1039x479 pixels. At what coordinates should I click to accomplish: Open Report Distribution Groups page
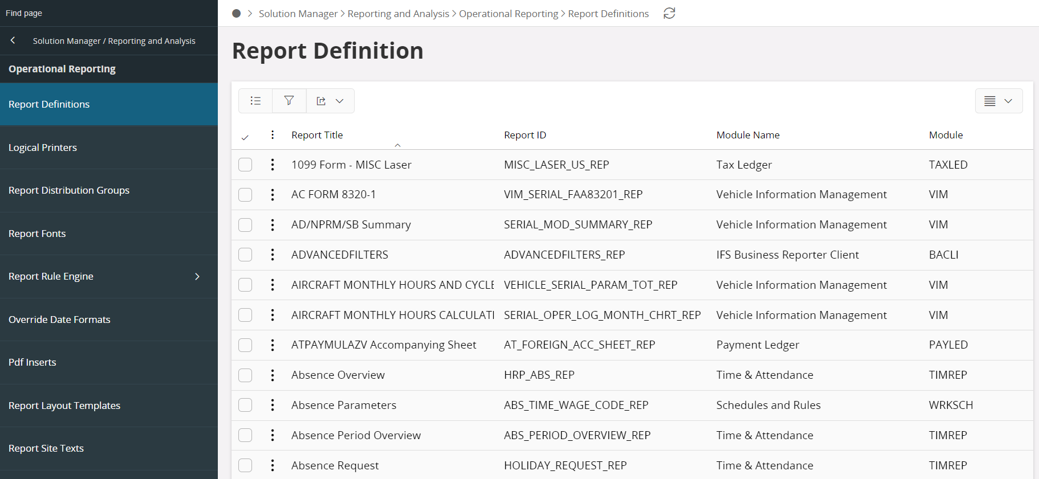[x=109, y=190]
